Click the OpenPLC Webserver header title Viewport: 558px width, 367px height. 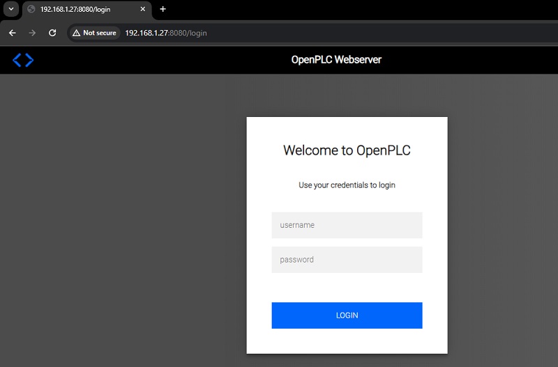point(336,60)
